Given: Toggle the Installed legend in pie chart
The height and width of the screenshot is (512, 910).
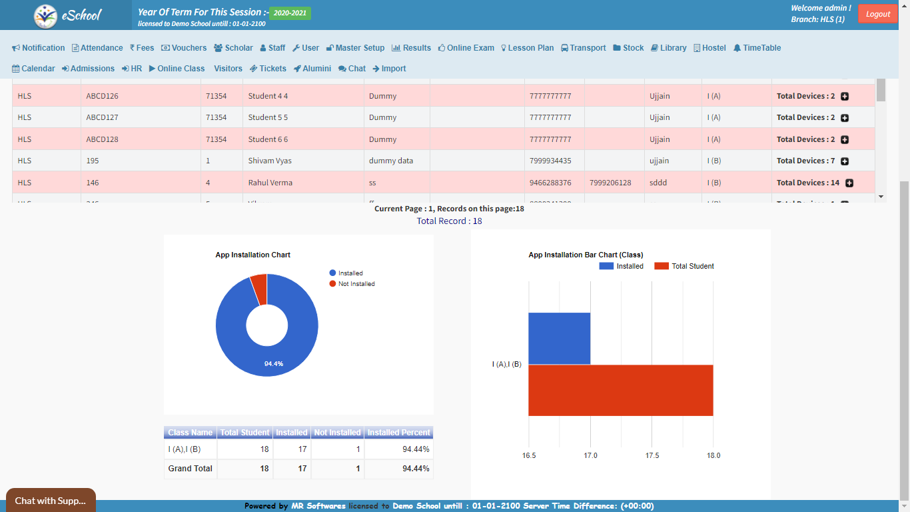Looking at the screenshot, I should tap(350, 273).
